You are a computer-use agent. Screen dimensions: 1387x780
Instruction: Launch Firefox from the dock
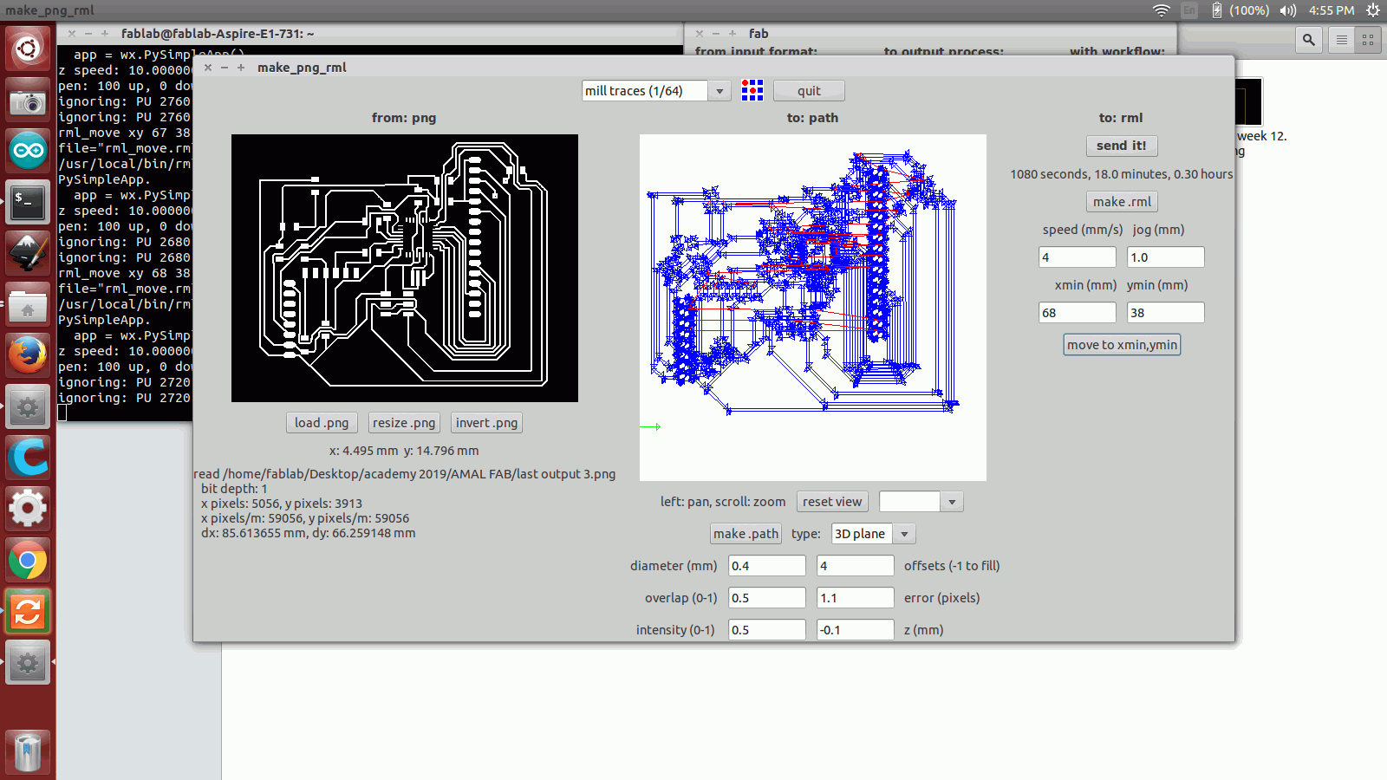click(28, 355)
